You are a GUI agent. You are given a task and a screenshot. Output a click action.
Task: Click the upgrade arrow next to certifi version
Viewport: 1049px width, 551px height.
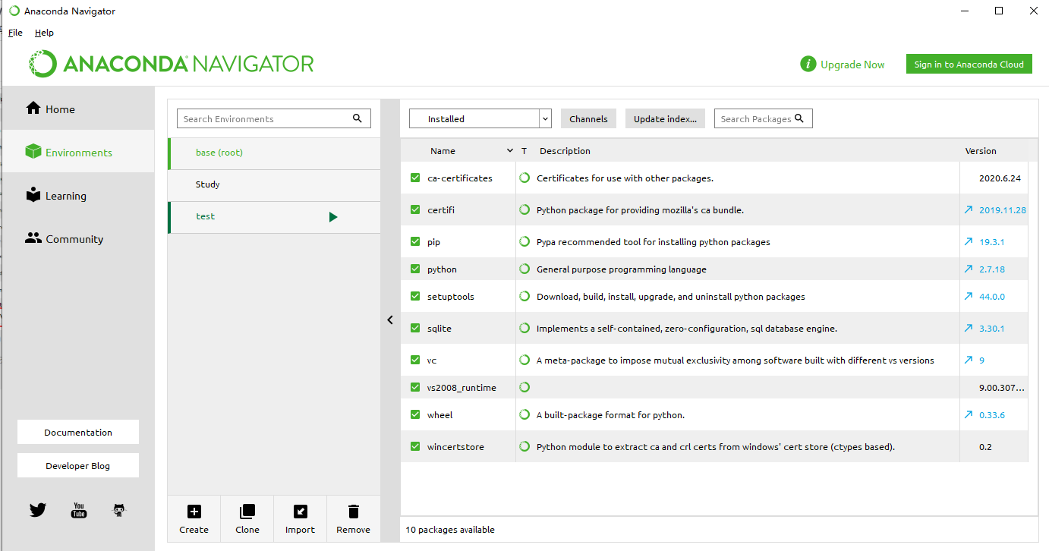tap(968, 210)
